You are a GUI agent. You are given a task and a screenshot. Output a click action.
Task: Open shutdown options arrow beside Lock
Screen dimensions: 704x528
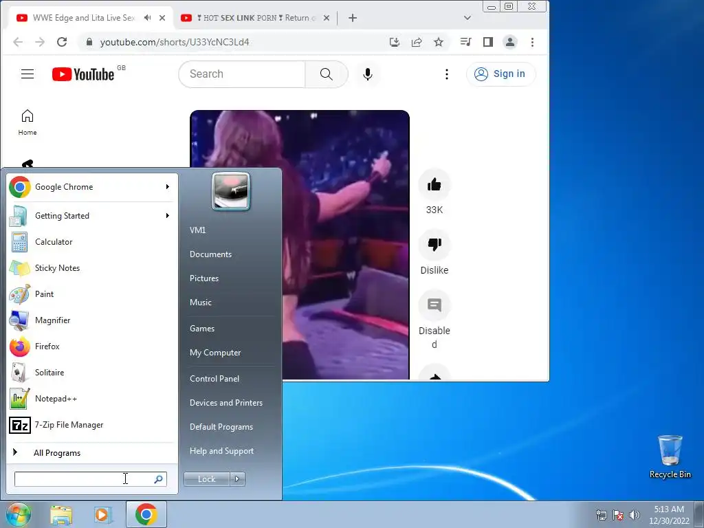click(x=237, y=479)
